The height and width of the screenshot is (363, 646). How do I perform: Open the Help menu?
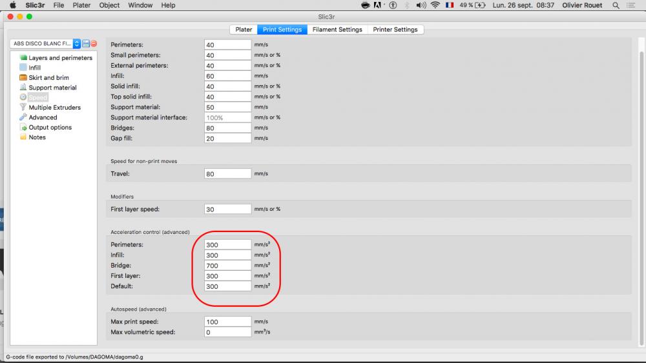168,5
